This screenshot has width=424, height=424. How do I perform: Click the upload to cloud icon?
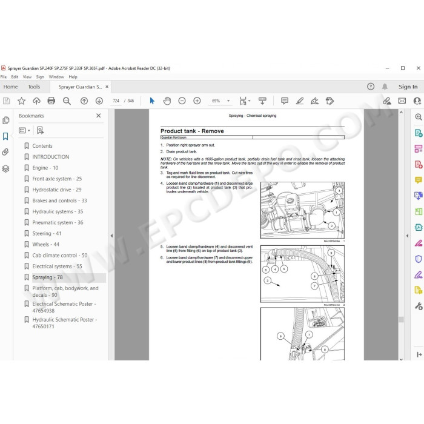click(x=36, y=101)
